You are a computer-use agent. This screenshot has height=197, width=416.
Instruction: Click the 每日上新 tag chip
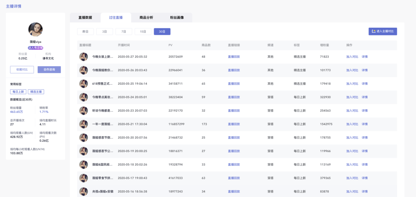pos(18,92)
